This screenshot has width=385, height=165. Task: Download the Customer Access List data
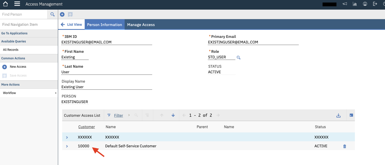pos(338,115)
